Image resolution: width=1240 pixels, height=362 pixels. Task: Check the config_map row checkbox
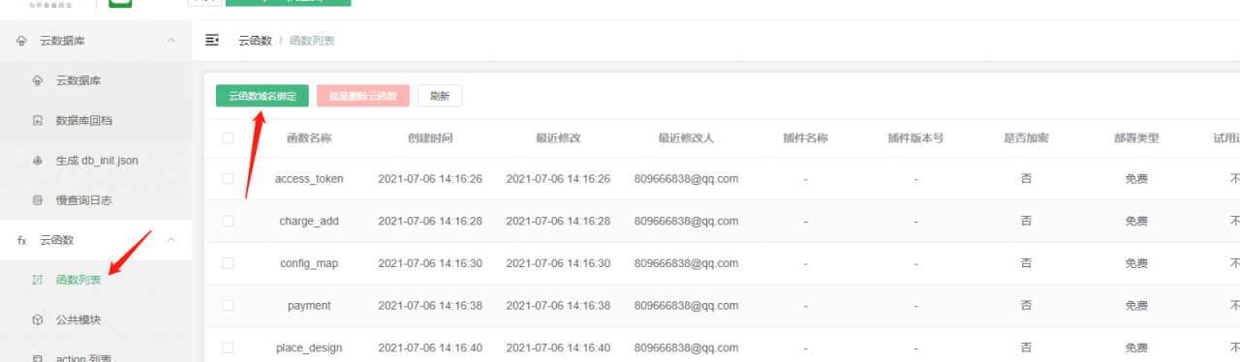tap(228, 263)
